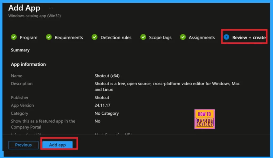Viewport: 273px width, 158px height.
Task: Click the Shotcut description text
Action: pyautogui.click(x=167, y=87)
